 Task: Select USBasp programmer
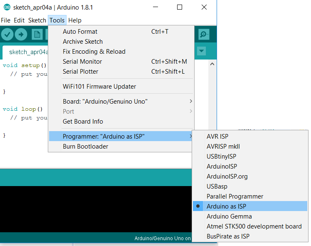pyautogui.click(x=250, y=186)
